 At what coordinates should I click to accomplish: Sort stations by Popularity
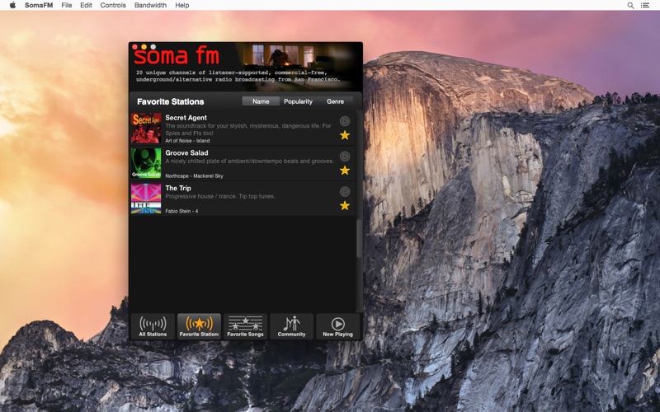point(298,101)
